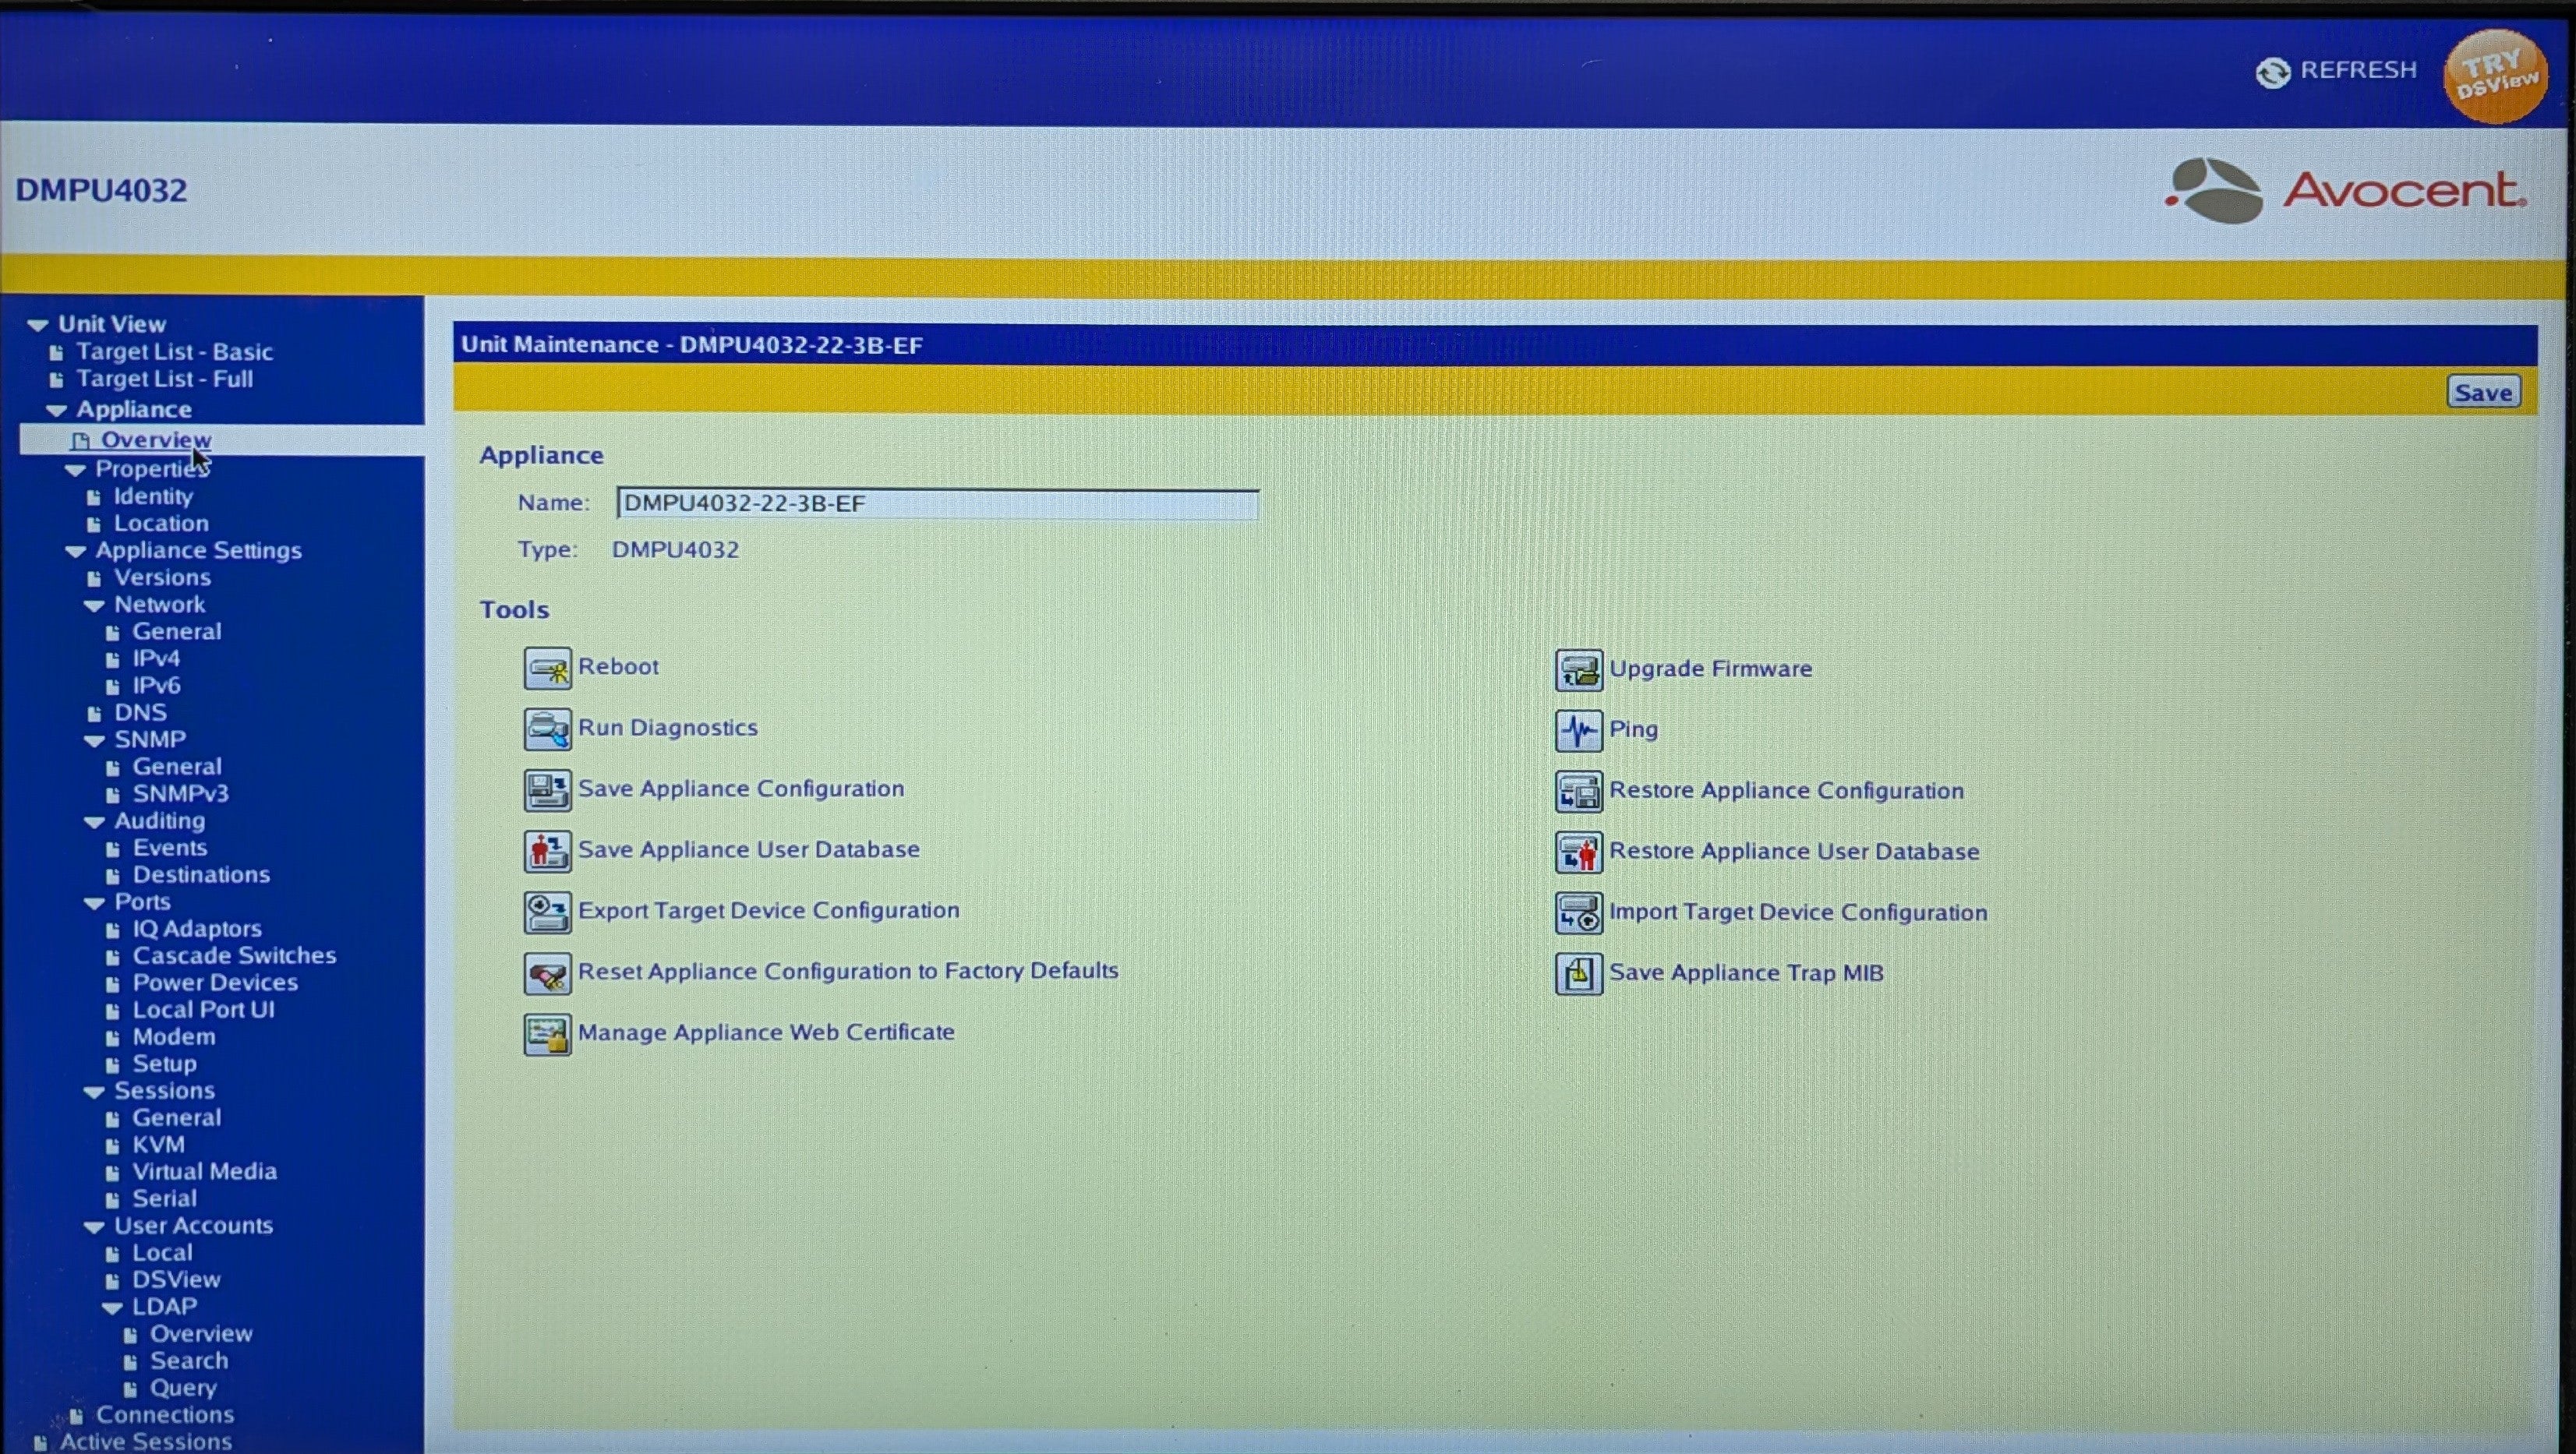Viewport: 2576px width, 1454px height.
Task: Collapse the SNMP tree arrow
Action: click(94, 741)
